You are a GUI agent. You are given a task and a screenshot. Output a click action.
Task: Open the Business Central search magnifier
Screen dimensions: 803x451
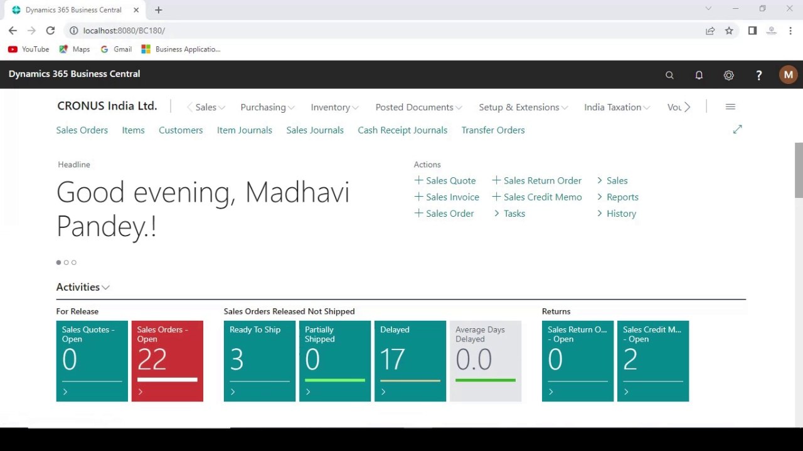pyautogui.click(x=669, y=75)
